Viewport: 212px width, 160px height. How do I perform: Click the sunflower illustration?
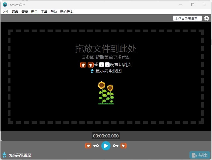click(x=106, y=93)
